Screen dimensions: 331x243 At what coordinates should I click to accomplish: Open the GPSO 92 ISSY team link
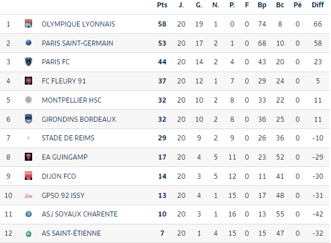(x=63, y=195)
